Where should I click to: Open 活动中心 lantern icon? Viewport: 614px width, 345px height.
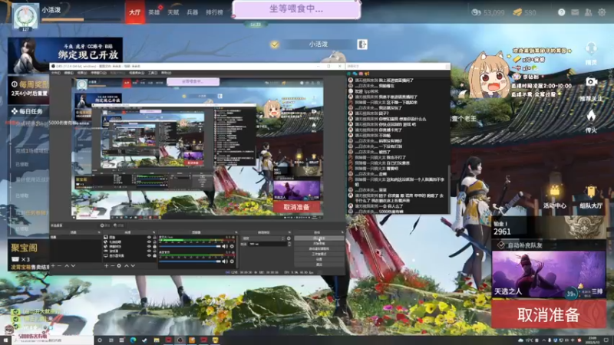coord(555,191)
